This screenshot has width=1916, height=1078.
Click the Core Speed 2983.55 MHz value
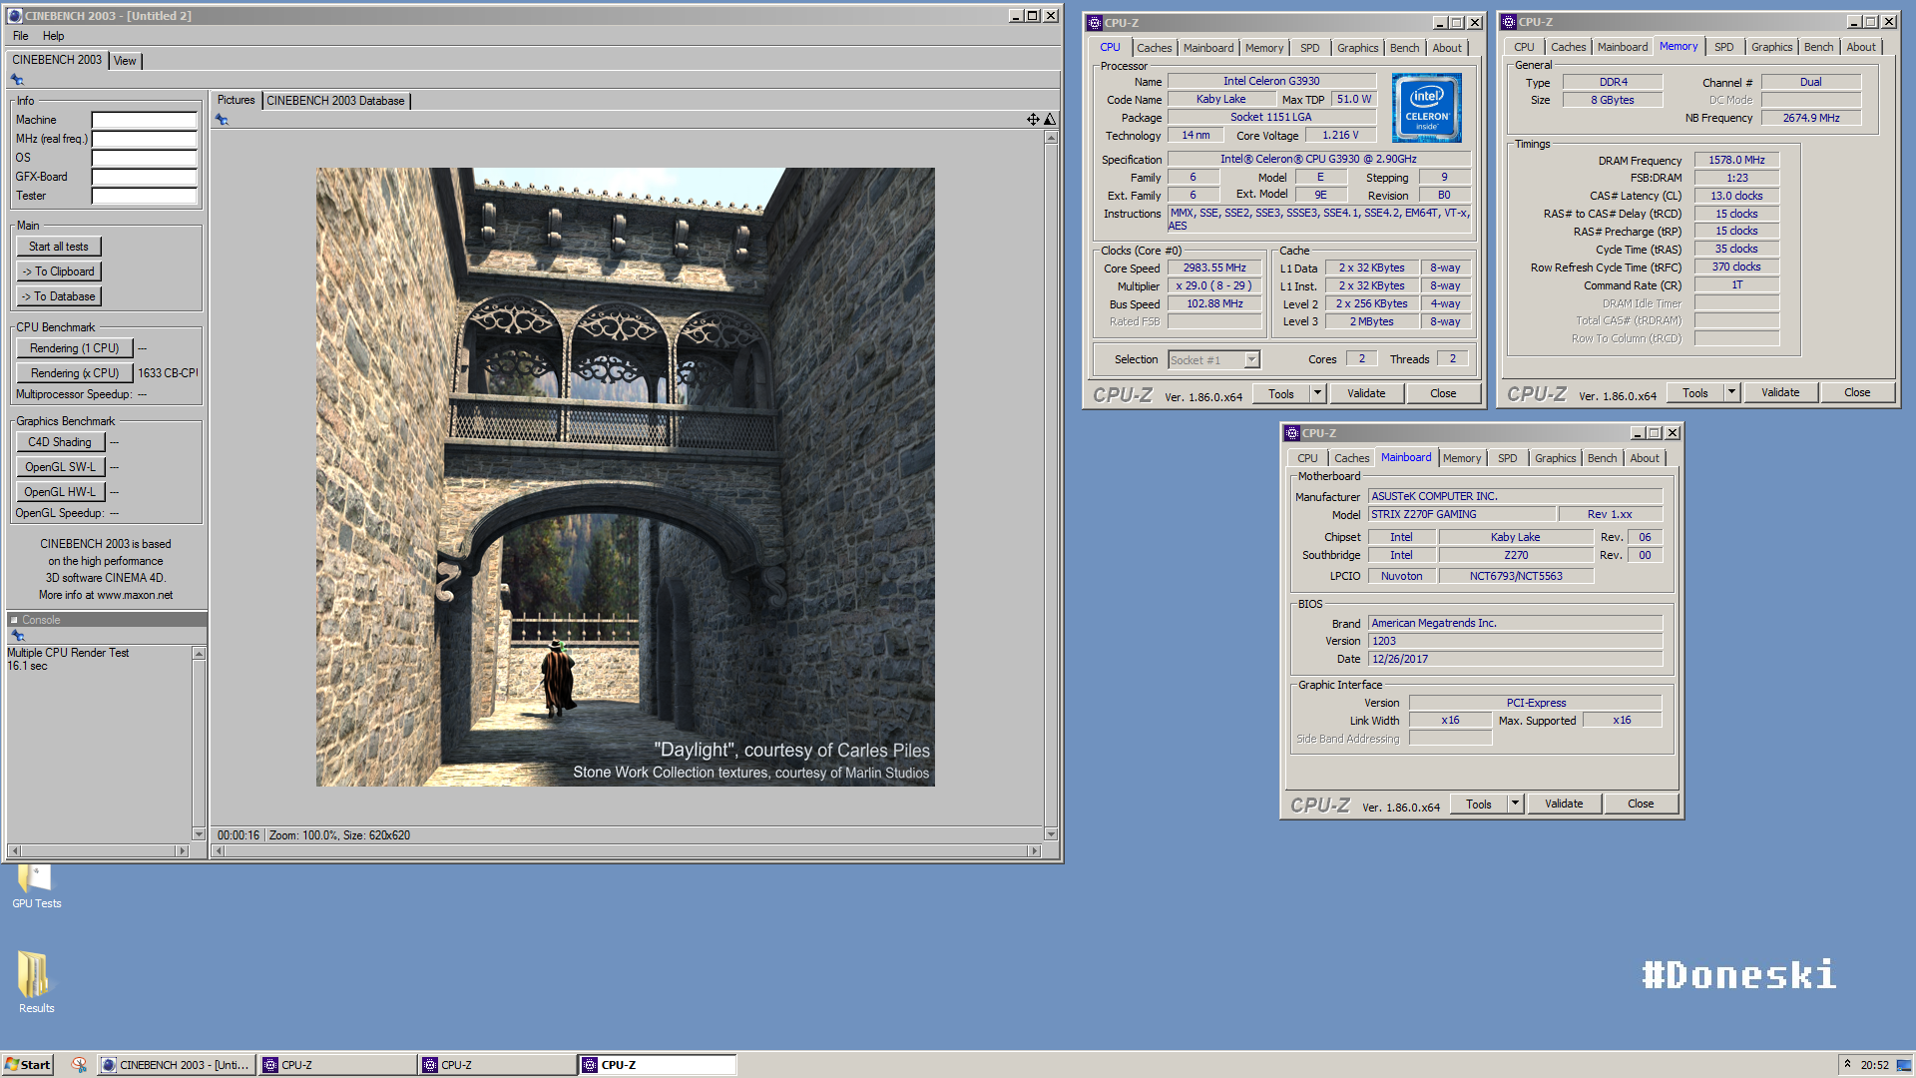tap(1214, 269)
